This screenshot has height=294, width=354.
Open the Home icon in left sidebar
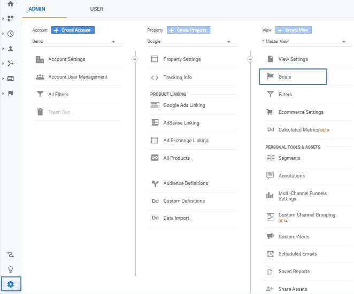point(11,4)
